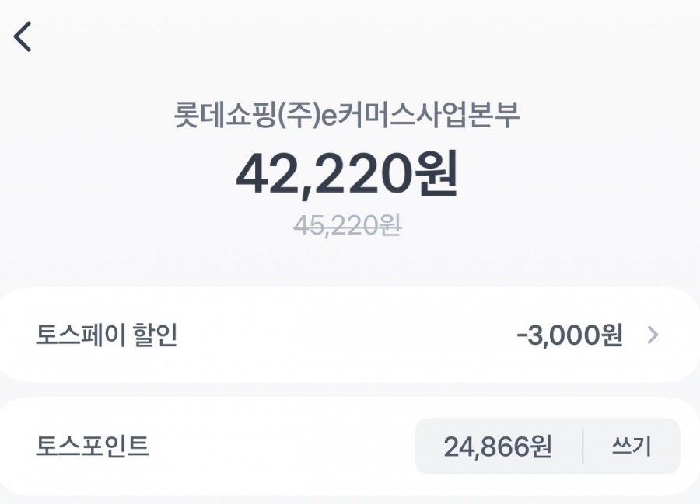Image resolution: width=700 pixels, height=504 pixels.
Task: Click the crossed-out 45,220원 original price
Action: click(347, 225)
